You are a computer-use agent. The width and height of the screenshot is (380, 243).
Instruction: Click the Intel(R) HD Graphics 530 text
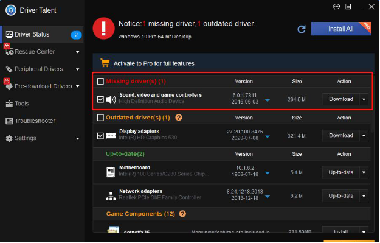click(148, 138)
